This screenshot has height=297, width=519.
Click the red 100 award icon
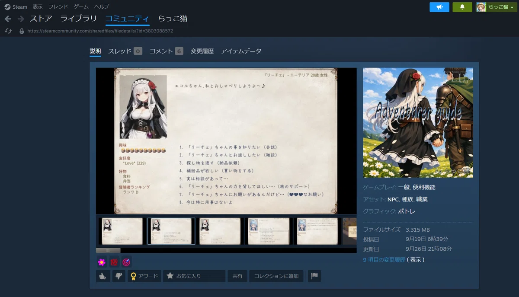coord(114,262)
